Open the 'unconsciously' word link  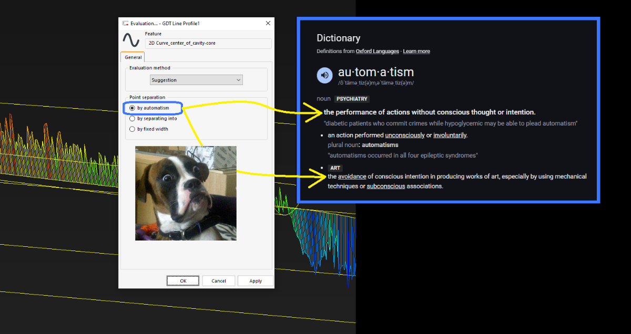(405, 135)
